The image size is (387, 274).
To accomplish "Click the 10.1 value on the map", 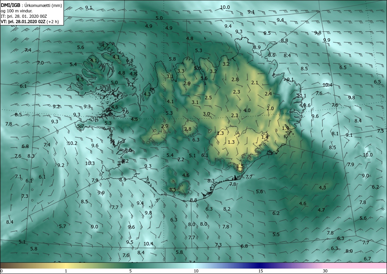I will [301, 95].
